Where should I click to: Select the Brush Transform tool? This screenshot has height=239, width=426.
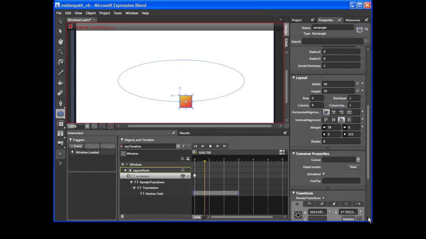coord(60,93)
